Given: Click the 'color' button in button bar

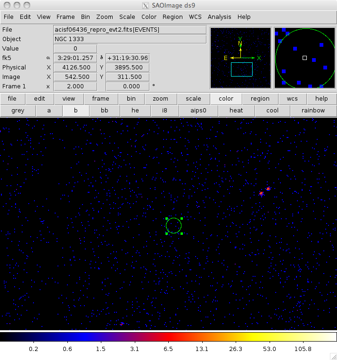Looking at the screenshot, I should [226, 99].
